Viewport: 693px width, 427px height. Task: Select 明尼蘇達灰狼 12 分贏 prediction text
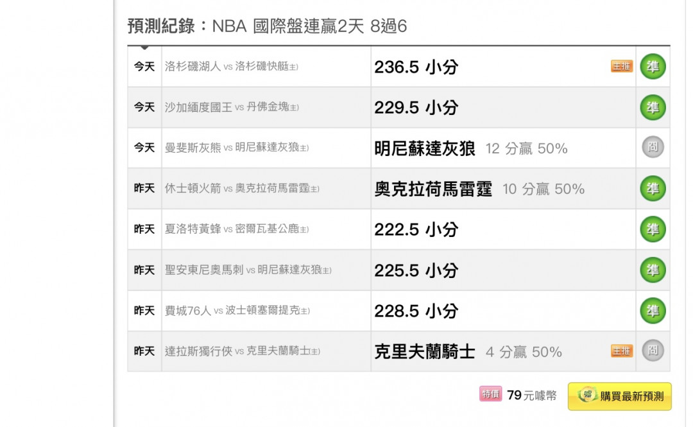pyautogui.click(x=470, y=149)
